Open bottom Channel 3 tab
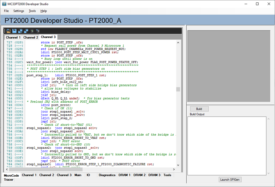 (64, 175)
